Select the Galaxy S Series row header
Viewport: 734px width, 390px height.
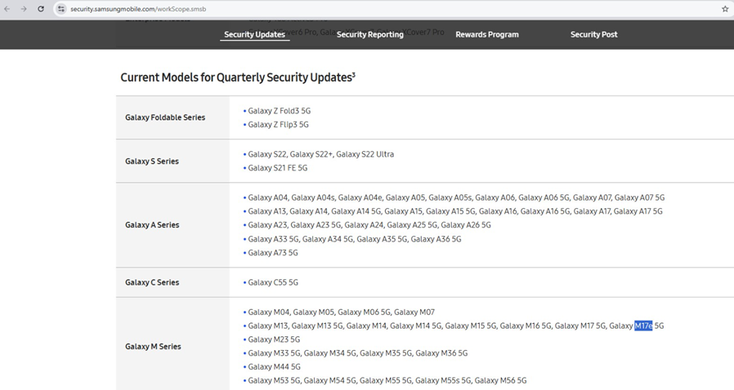coord(151,161)
